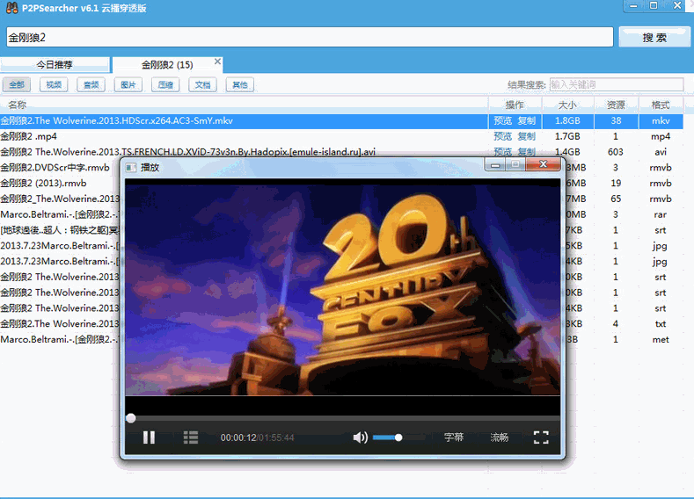Filter results by 其他
The height and width of the screenshot is (499, 694).
click(x=240, y=84)
